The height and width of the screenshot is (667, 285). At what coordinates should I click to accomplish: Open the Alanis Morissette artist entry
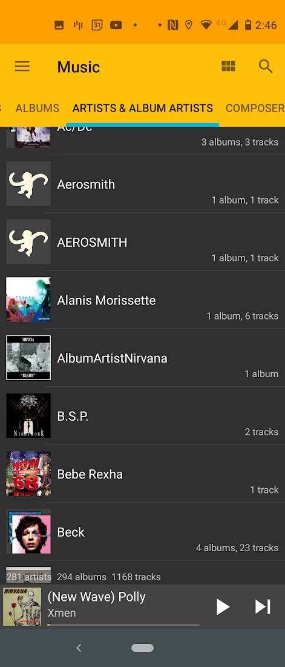[x=143, y=300]
